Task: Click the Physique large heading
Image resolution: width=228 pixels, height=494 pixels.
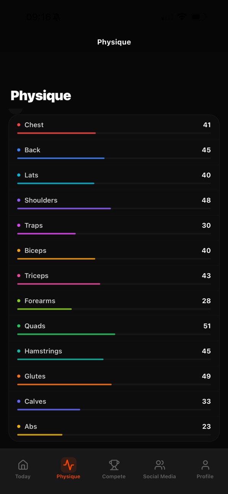Action: (x=41, y=96)
